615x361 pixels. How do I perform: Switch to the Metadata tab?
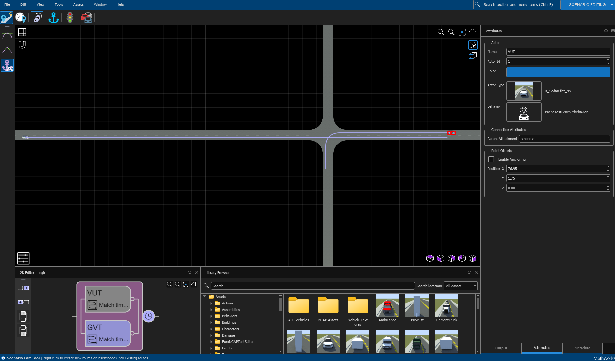pos(582,348)
